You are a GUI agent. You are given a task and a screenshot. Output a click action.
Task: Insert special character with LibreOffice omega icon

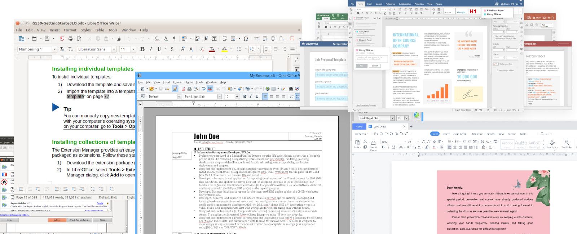click(246, 39)
